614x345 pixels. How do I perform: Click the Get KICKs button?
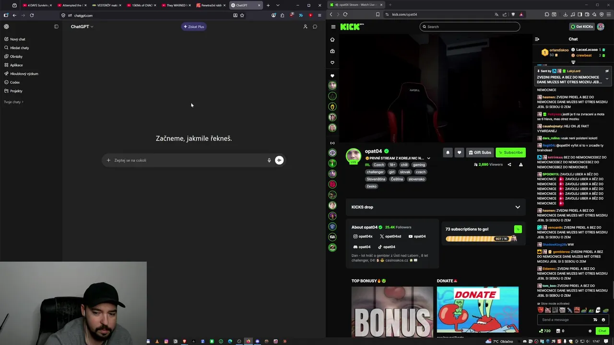point(581,27)
